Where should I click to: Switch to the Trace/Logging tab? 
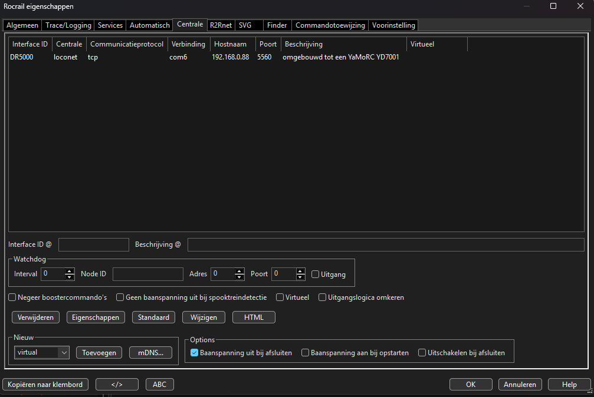[x=68, y=25]
